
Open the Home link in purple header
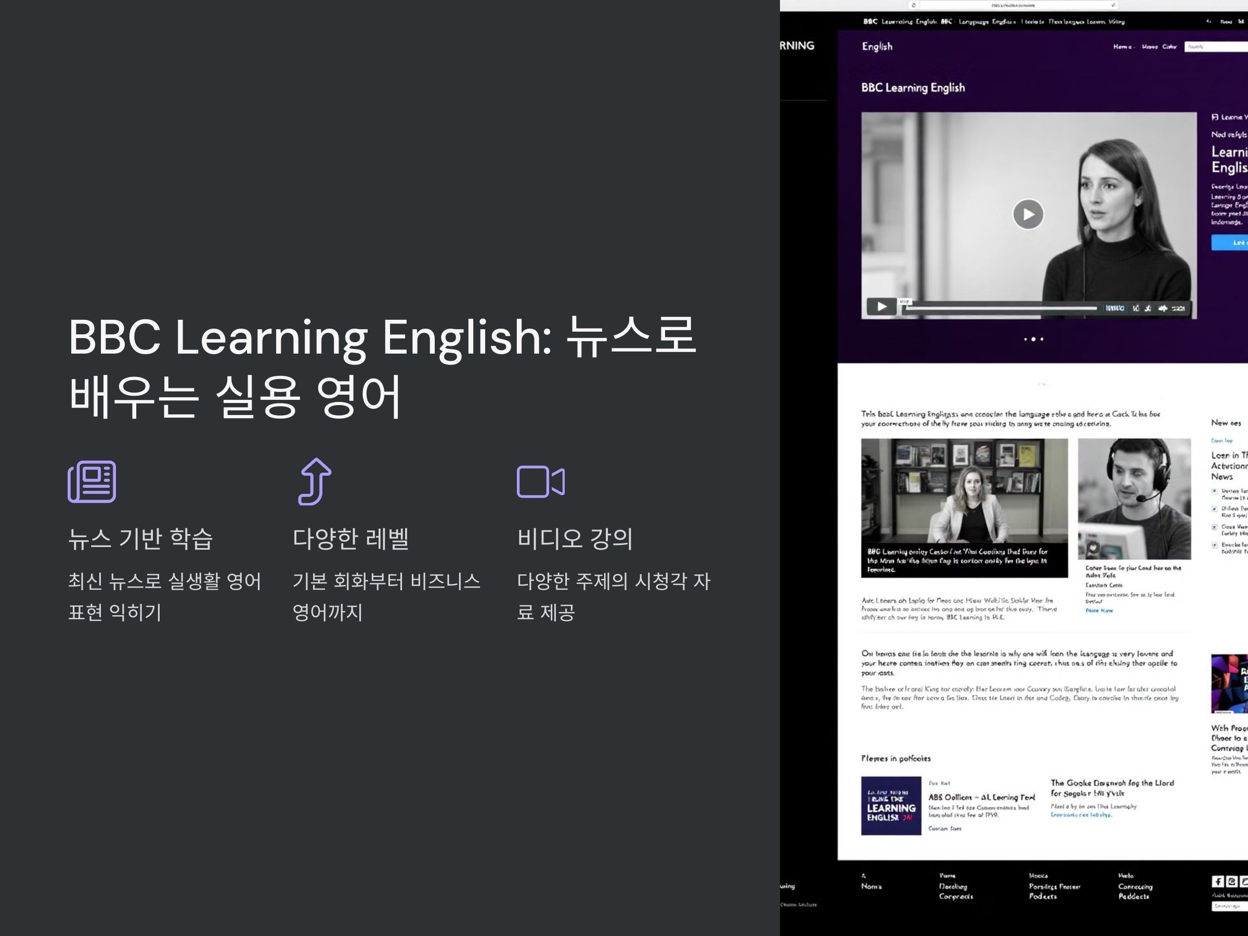(1122, 47)
